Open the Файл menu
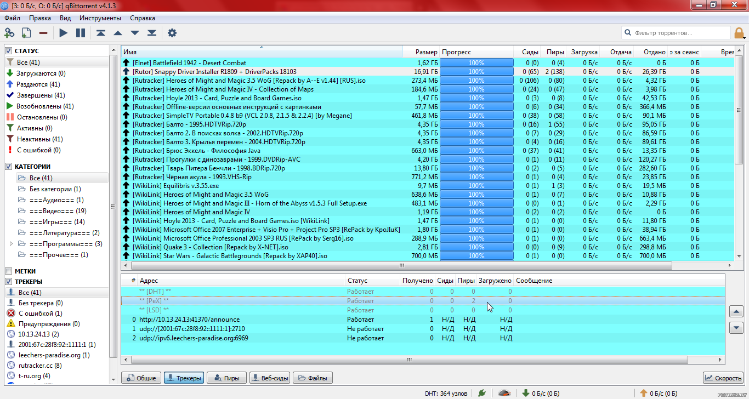The height and width of the screenshot is (399, 749). click(x=12, y=18)
